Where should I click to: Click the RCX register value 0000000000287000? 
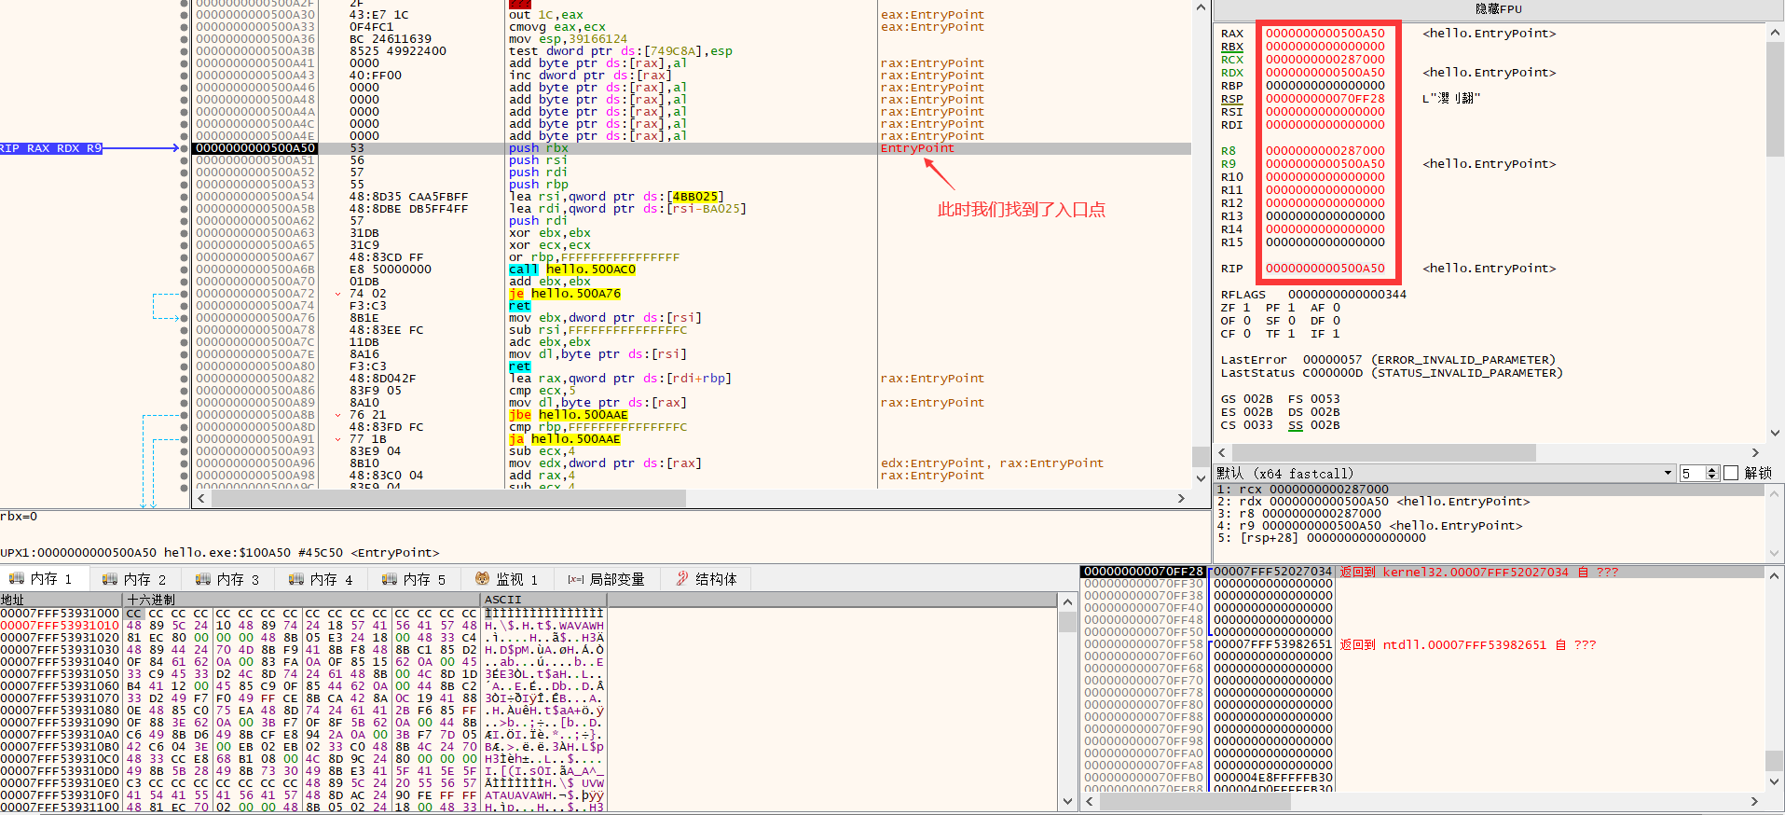click(1325, 60)
